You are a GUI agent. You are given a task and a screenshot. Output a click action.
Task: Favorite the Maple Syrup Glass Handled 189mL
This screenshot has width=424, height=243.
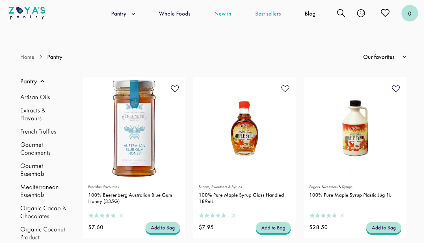(x=285, y=89)
